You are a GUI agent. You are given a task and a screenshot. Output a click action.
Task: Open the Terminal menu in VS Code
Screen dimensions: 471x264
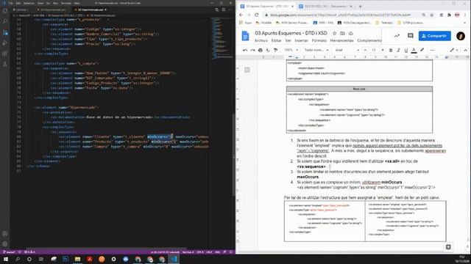click(x=65, y=3)
